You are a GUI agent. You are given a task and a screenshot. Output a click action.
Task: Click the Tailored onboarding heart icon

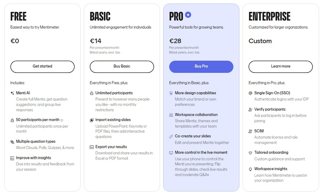[250, 153]
